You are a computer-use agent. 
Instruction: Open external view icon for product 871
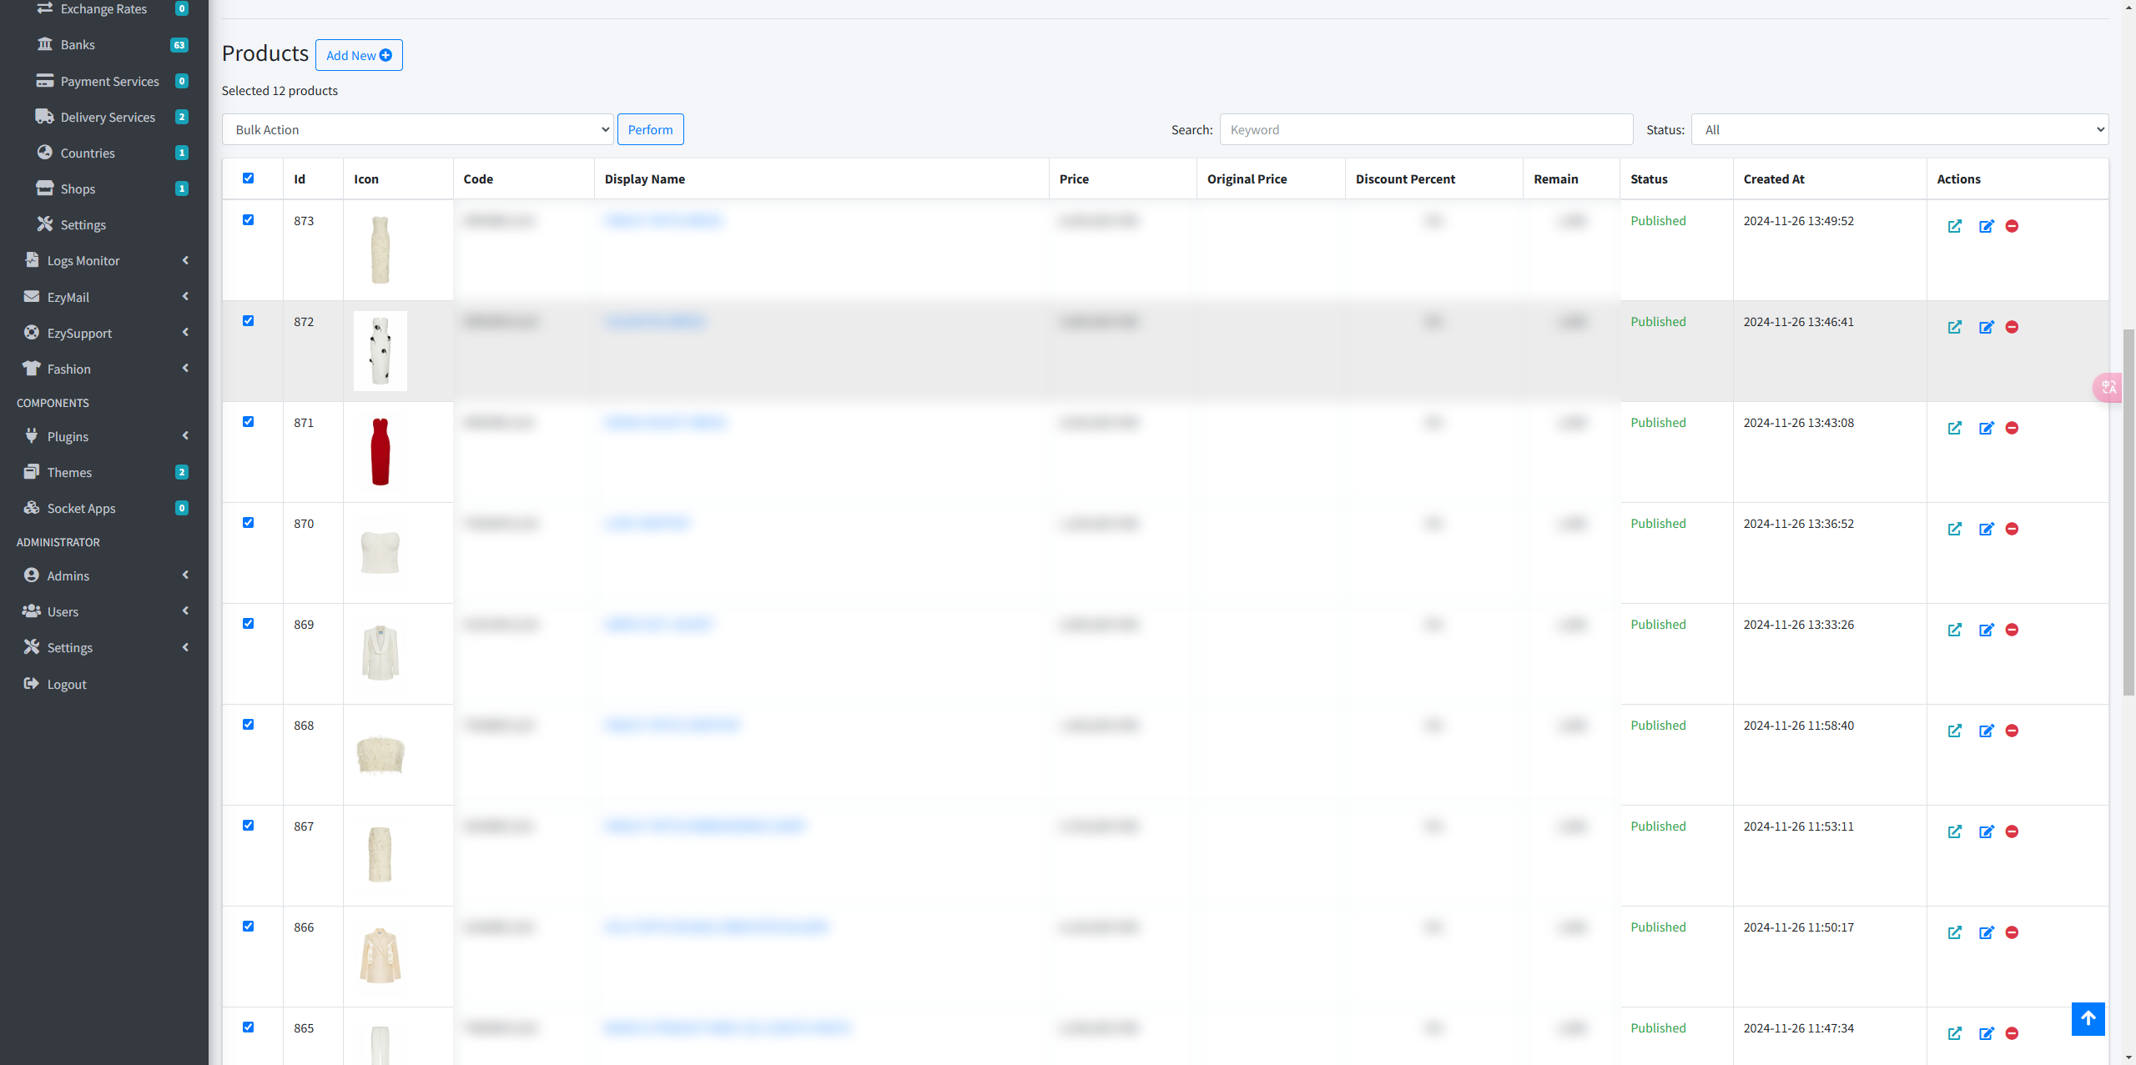(1954, 428)
